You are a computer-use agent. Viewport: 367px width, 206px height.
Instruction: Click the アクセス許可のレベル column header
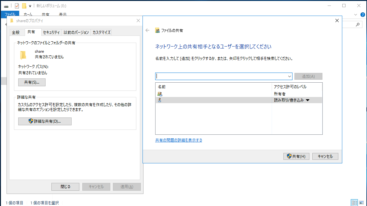coord(297,87)
